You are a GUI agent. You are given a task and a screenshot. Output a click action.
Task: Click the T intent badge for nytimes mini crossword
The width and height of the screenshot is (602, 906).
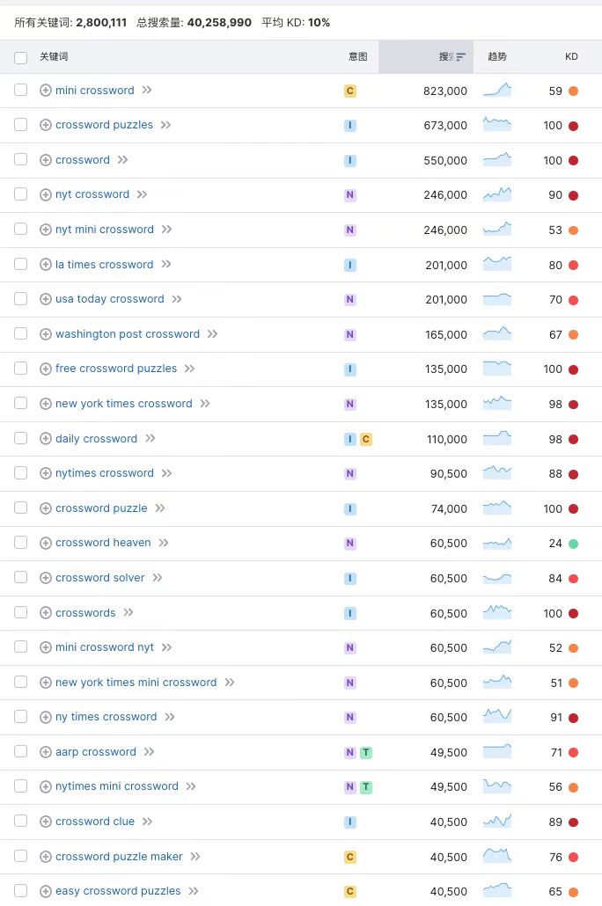[x=366, y=787]
